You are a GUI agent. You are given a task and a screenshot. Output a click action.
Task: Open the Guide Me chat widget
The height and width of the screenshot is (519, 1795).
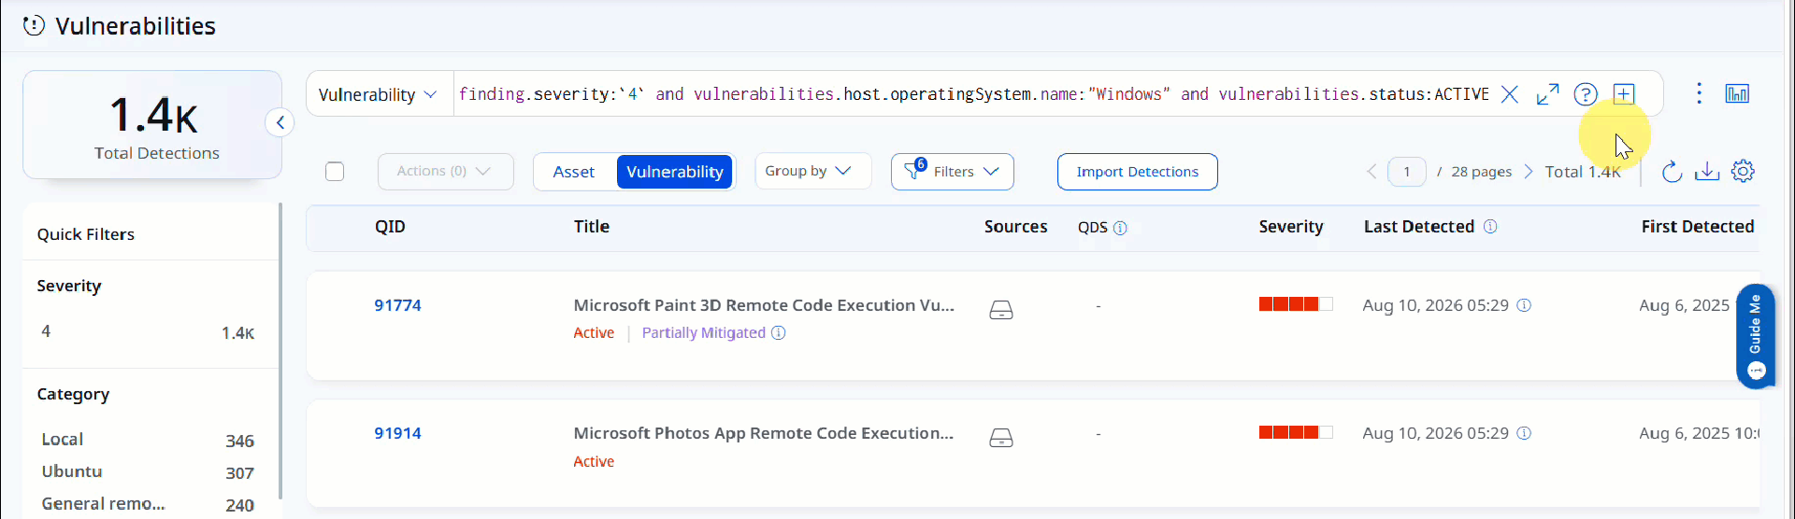pyautogui.click(x=1756, y=336)
